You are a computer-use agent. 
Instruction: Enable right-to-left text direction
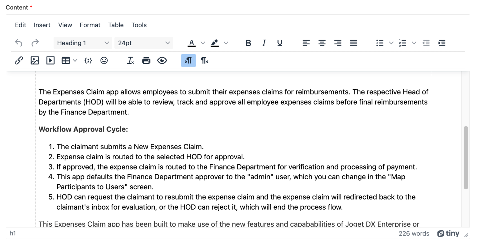click(204, 60)
